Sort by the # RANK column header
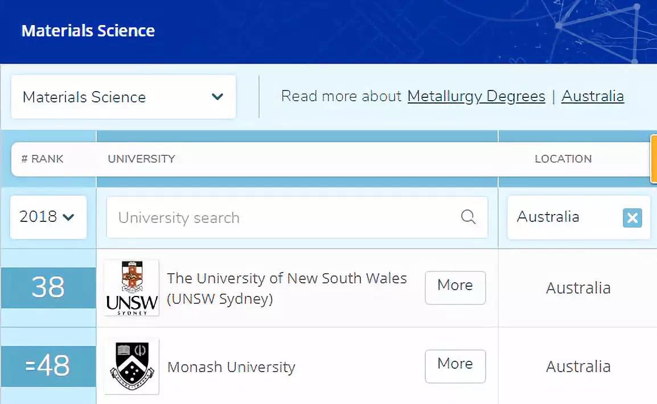This screenshot has height=404, width=657. click(43, 159)
